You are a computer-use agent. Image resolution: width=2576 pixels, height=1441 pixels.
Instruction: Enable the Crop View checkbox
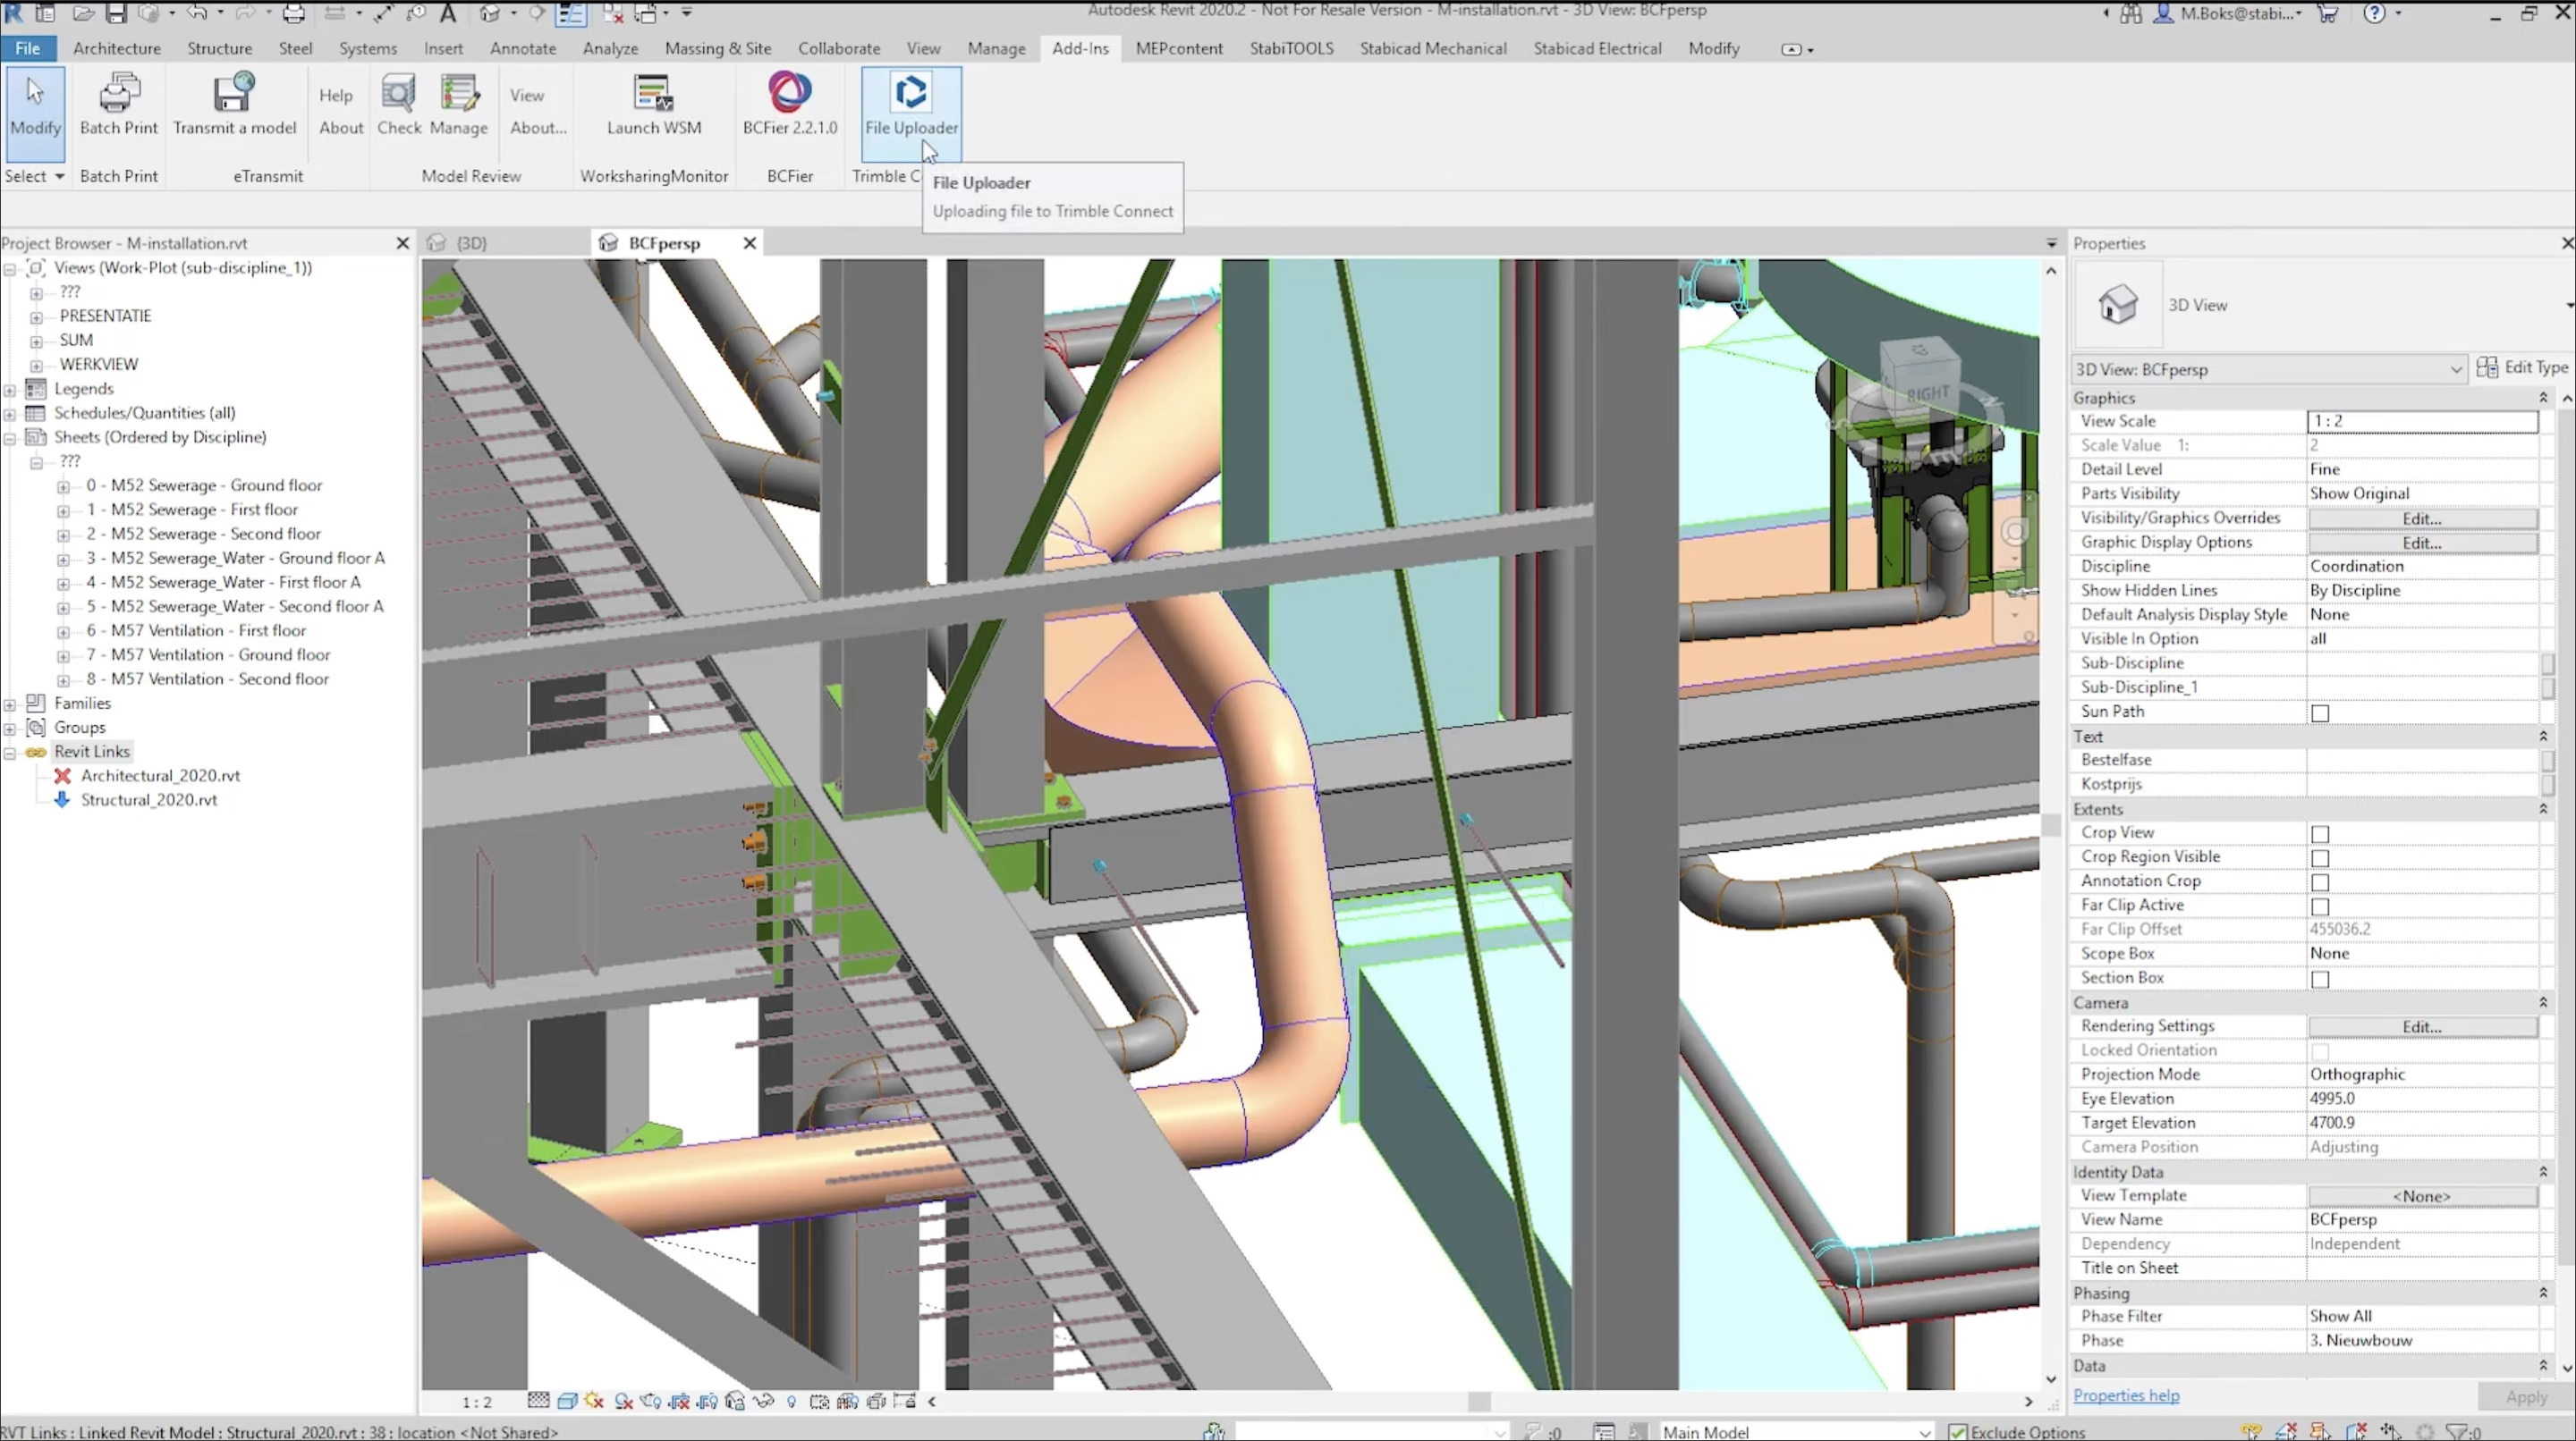pos(2320,833)
